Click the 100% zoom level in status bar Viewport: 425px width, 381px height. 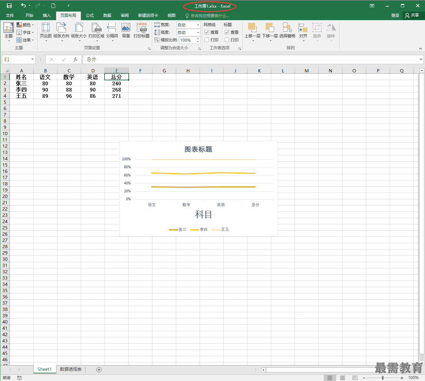click(413, 378)
